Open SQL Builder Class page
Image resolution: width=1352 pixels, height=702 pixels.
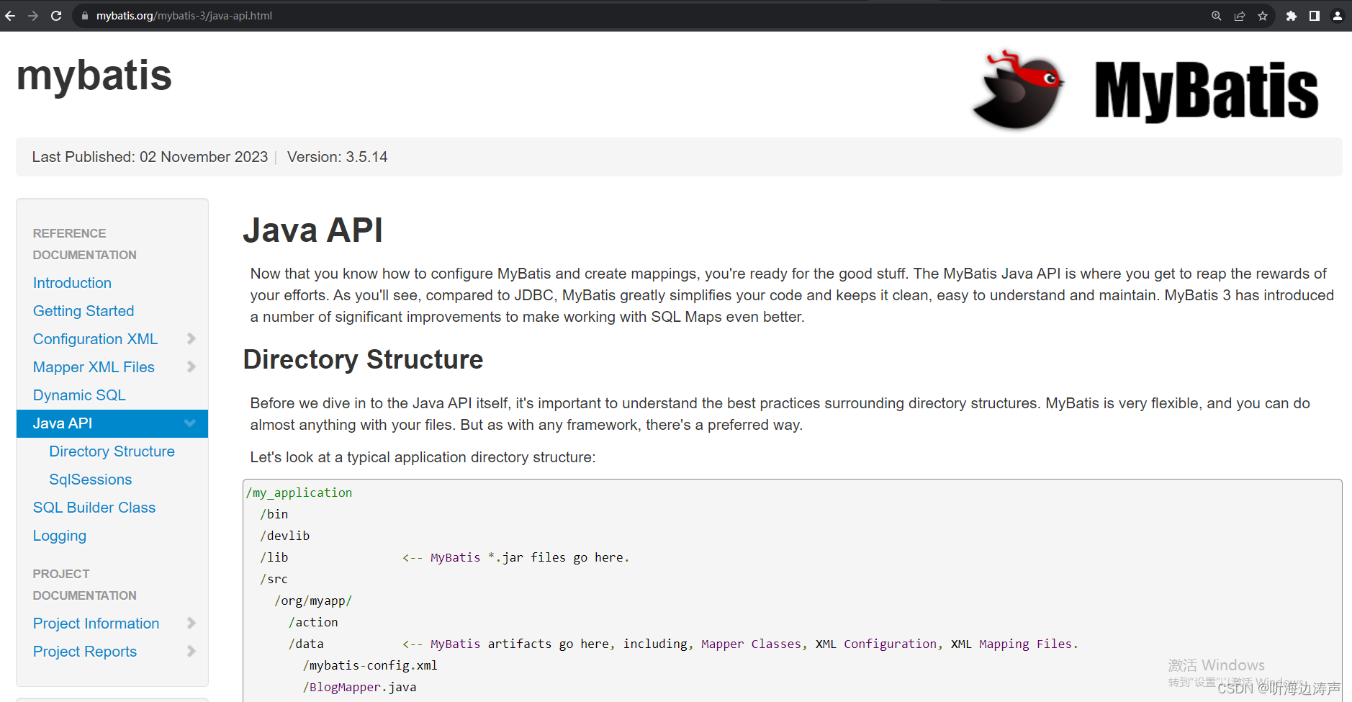[x=94, y=508]
